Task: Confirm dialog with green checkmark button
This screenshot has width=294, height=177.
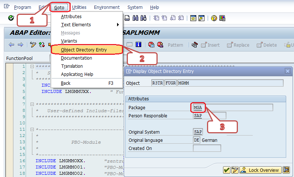Action: click(227, 170)
